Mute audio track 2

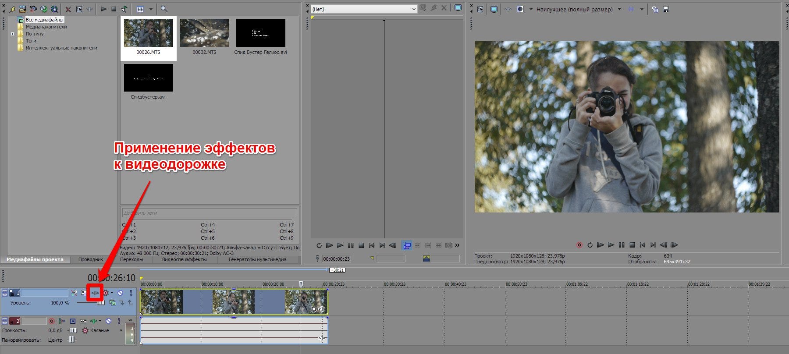tap(108, 321)
